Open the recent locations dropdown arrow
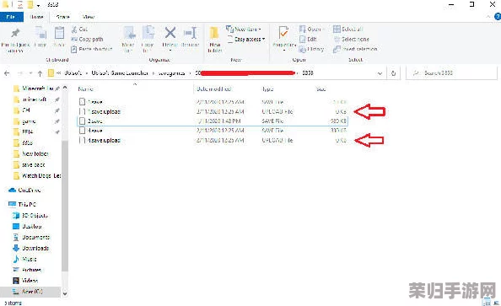 coord(30,73)
